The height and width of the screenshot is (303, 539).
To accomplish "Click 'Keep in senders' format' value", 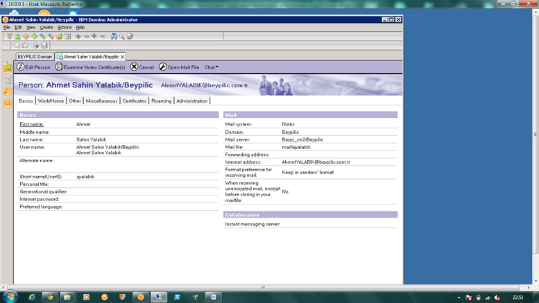I will (308, 173).
